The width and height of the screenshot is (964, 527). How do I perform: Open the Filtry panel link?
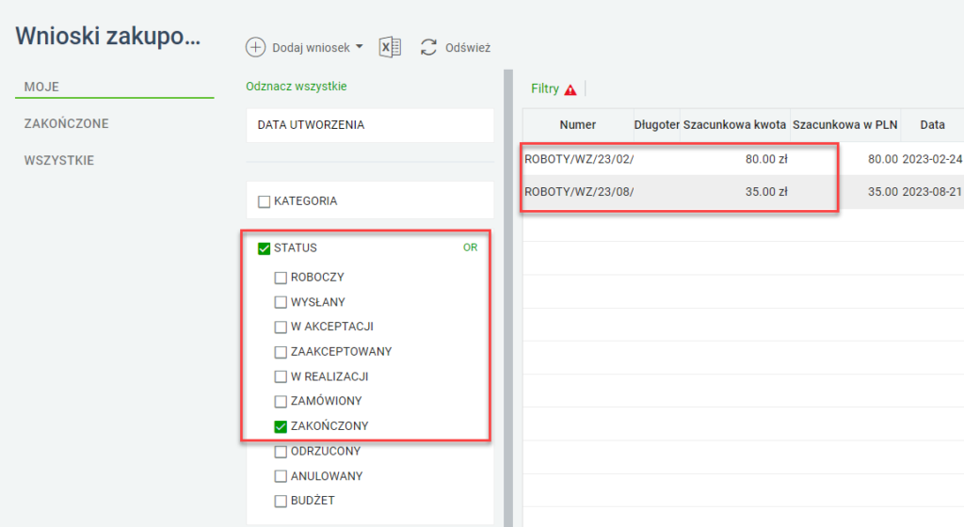545,89
